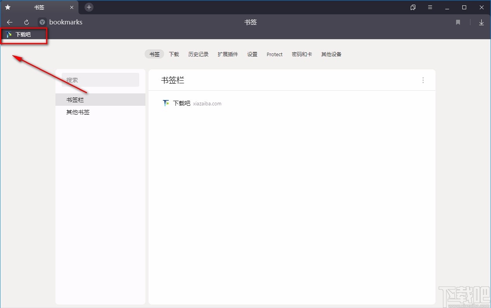Click the site info badge beside bookmarks

point(41,22)
